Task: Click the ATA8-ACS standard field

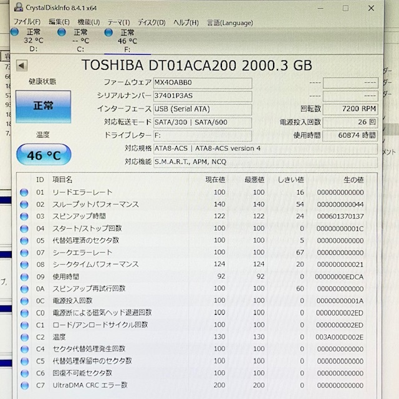Action: 266,149
